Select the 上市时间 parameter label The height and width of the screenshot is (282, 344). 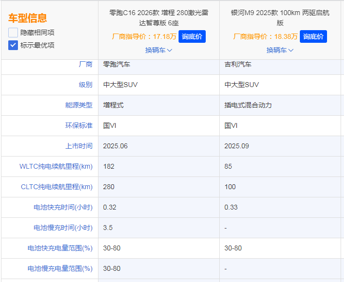[79, 146]
